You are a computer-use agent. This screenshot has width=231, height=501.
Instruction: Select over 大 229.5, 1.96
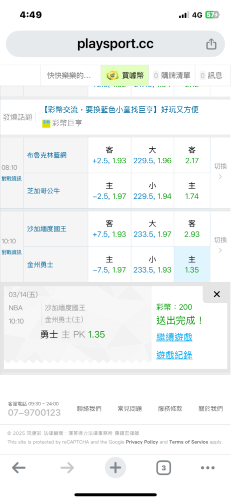pos(152,155)
